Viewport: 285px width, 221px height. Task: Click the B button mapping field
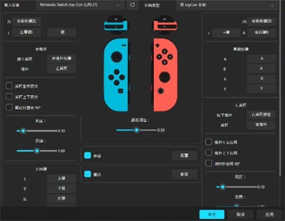261,69
